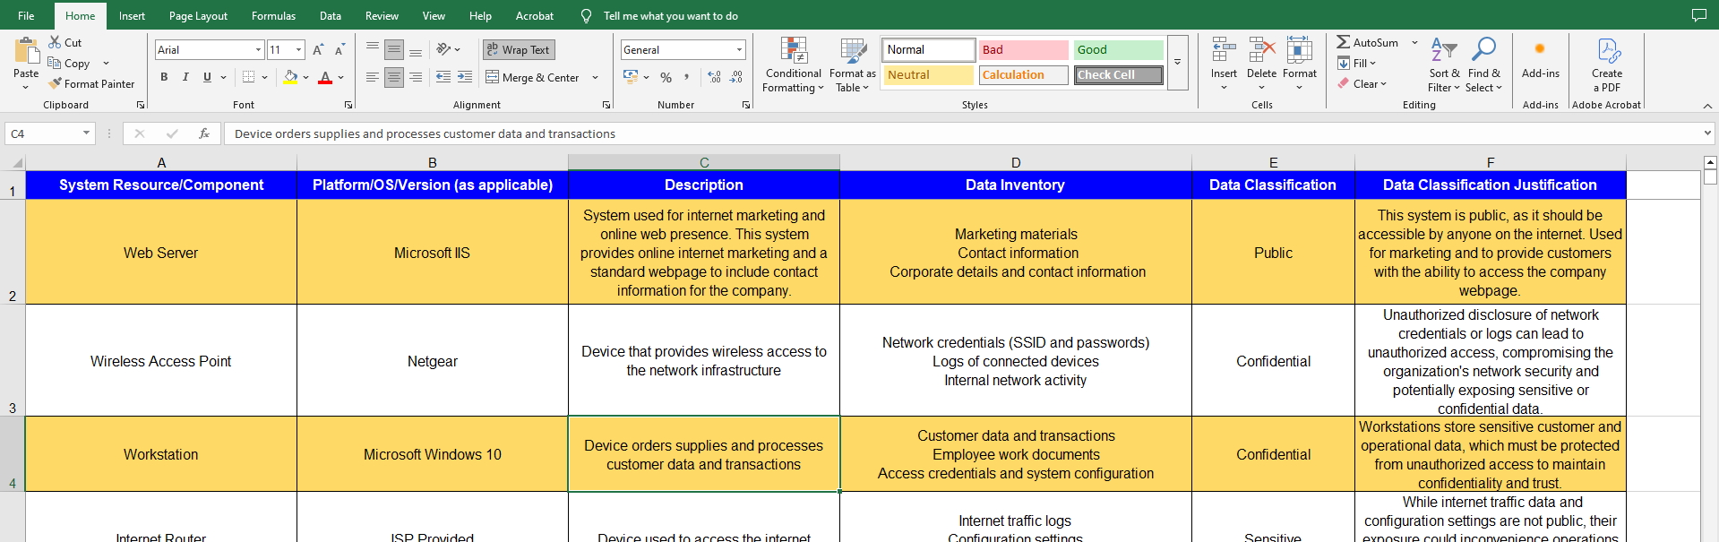Screen dimensions: 1719x542
Task: Apply the Neutral cell style
Action: [928, 75]
